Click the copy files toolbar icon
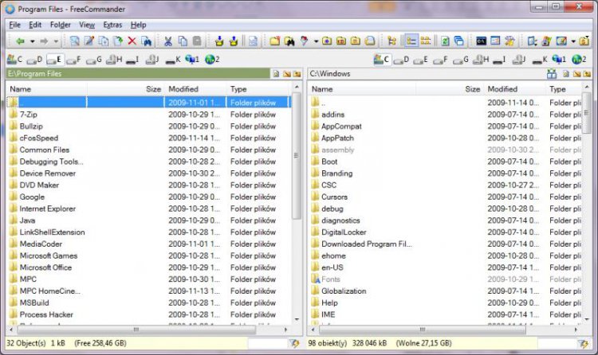The width and height of the screenshot is (598, 355). pyautogui.click(x=104, y=41)
